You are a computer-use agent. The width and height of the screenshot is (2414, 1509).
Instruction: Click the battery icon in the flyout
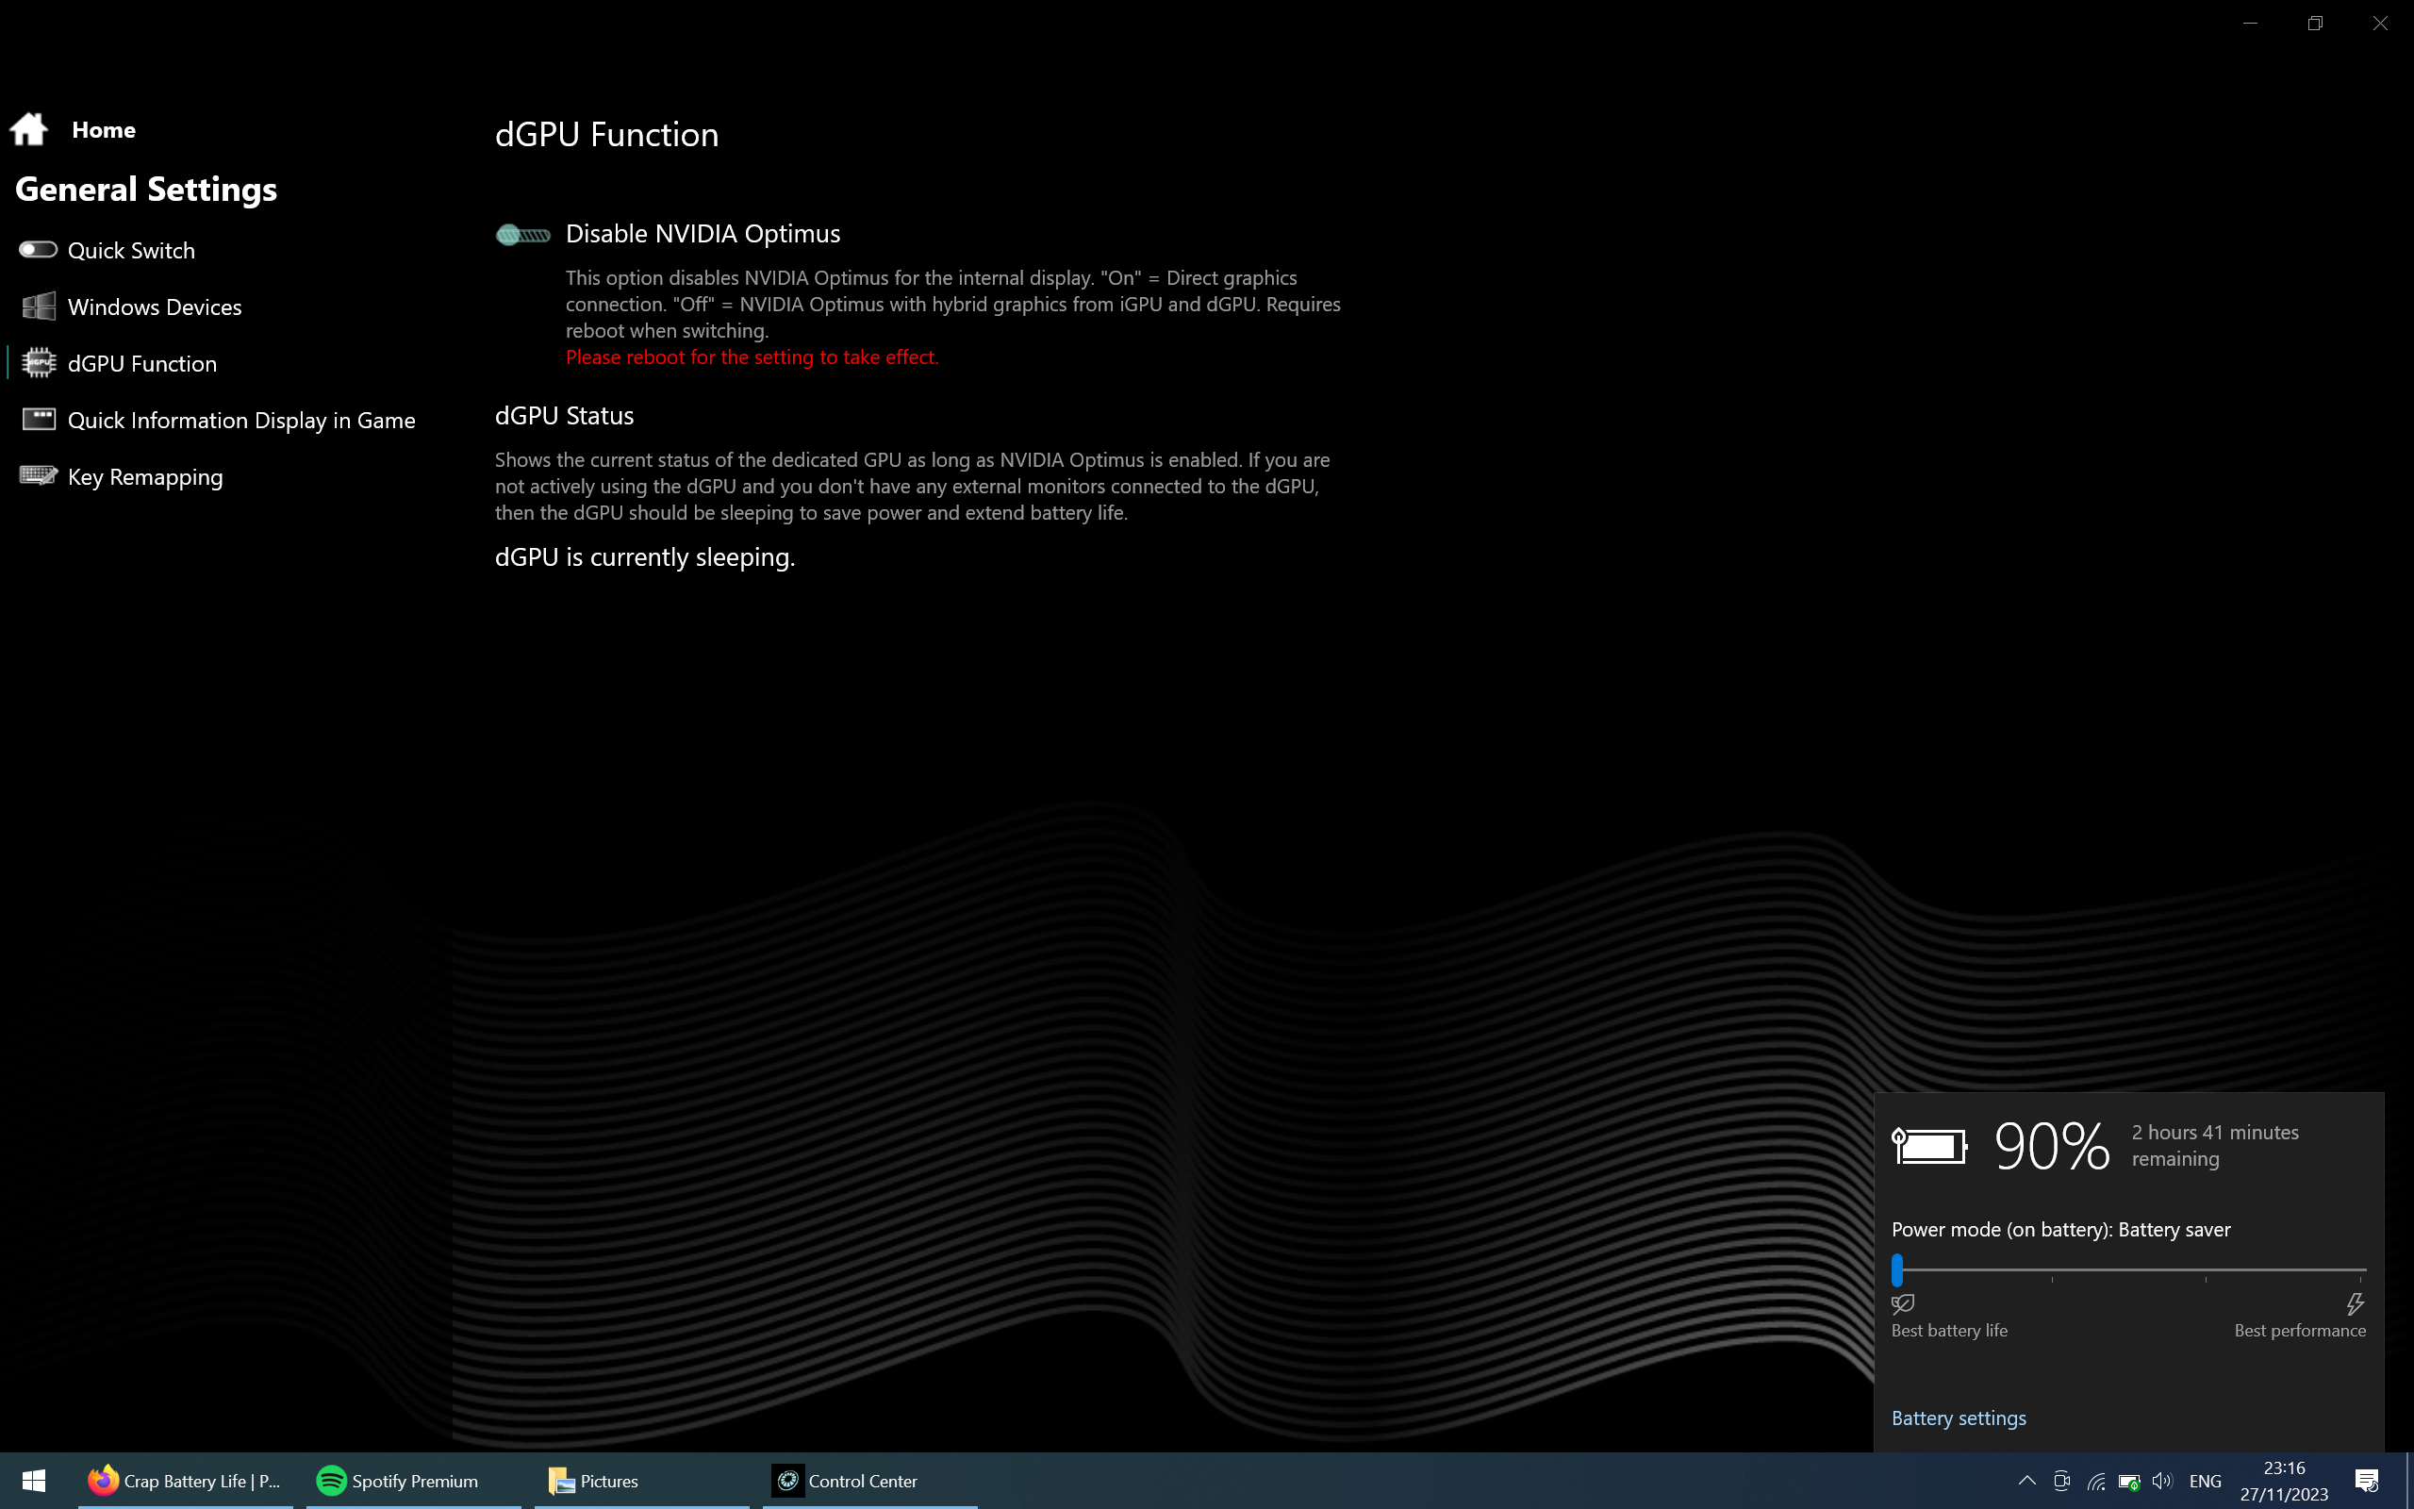[x=1929, y=1146]
